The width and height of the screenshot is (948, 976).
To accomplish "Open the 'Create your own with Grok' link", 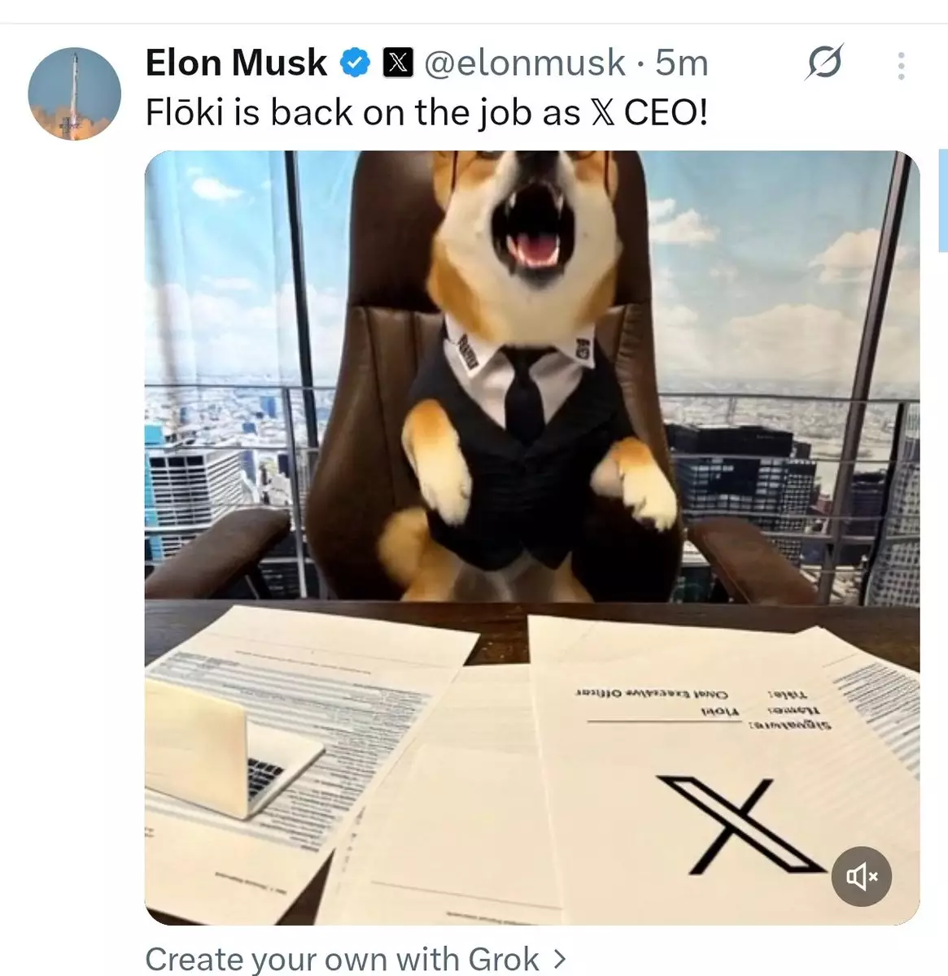I will [x=342, y=959].
